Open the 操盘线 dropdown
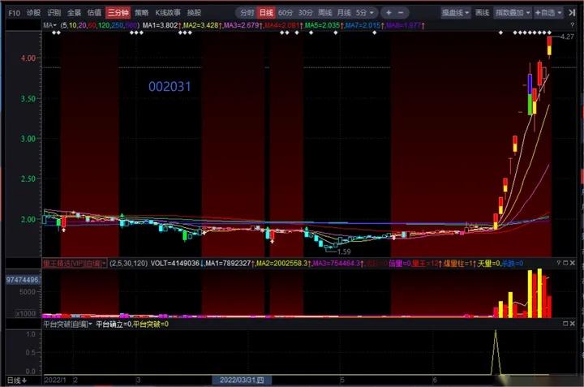The width and height of the screenshot is (584, 387). 455,13
